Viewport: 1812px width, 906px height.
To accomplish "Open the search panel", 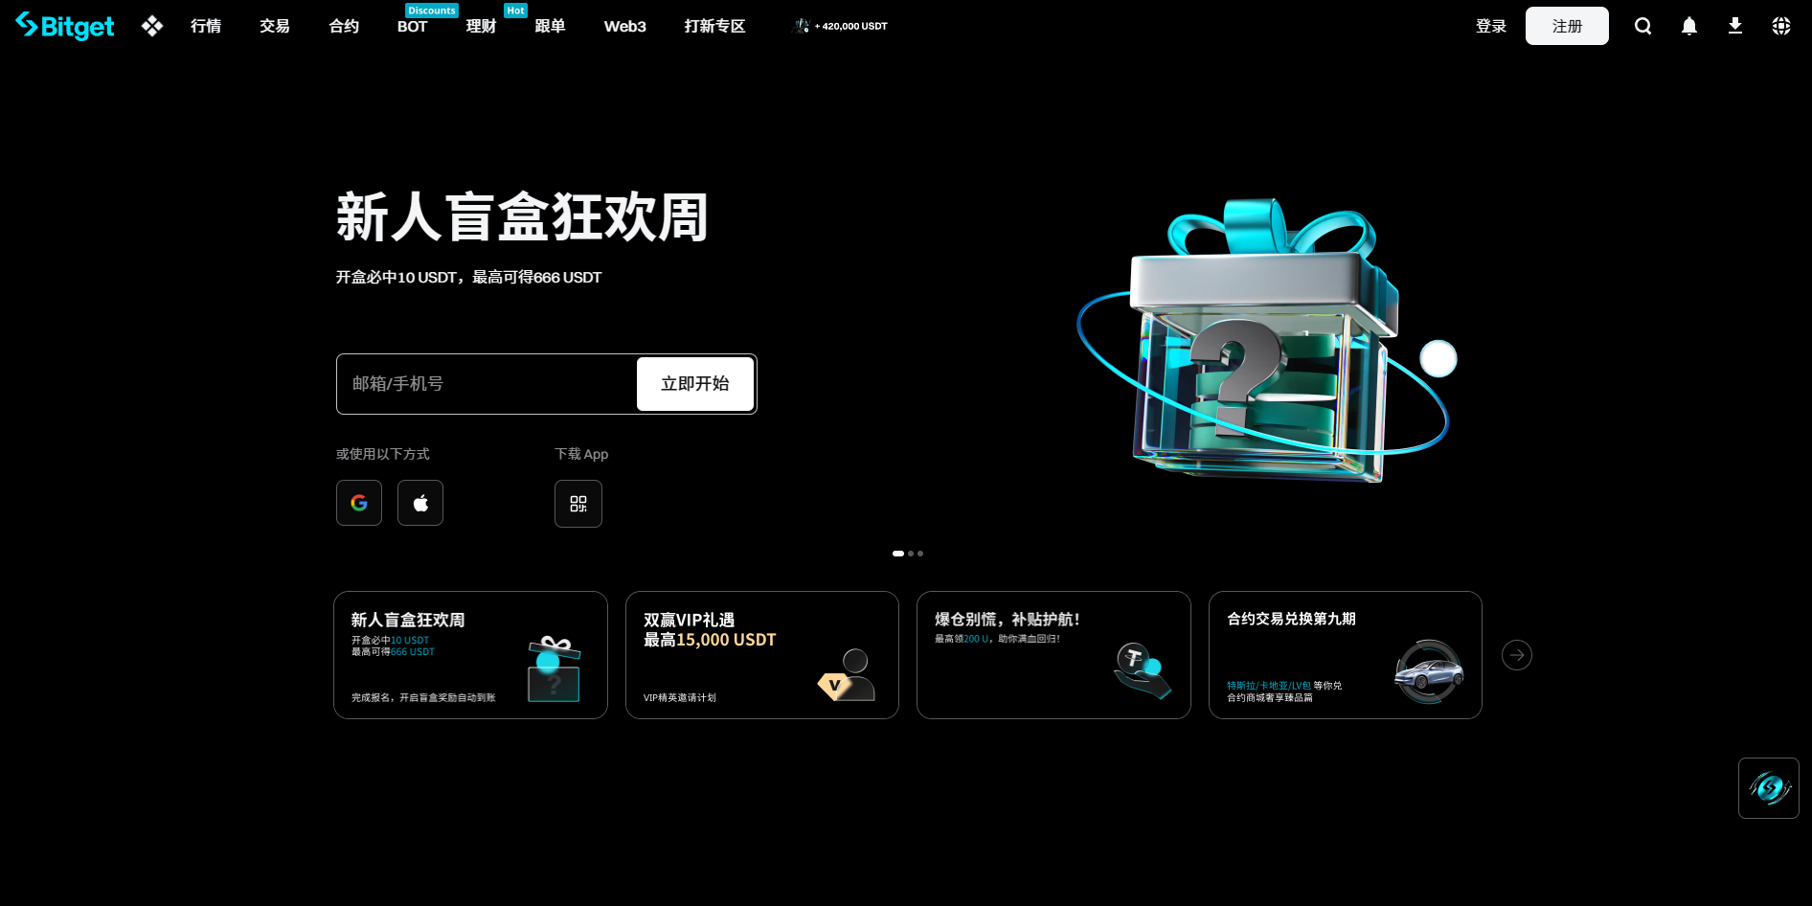I will [x=1643, y=26].
